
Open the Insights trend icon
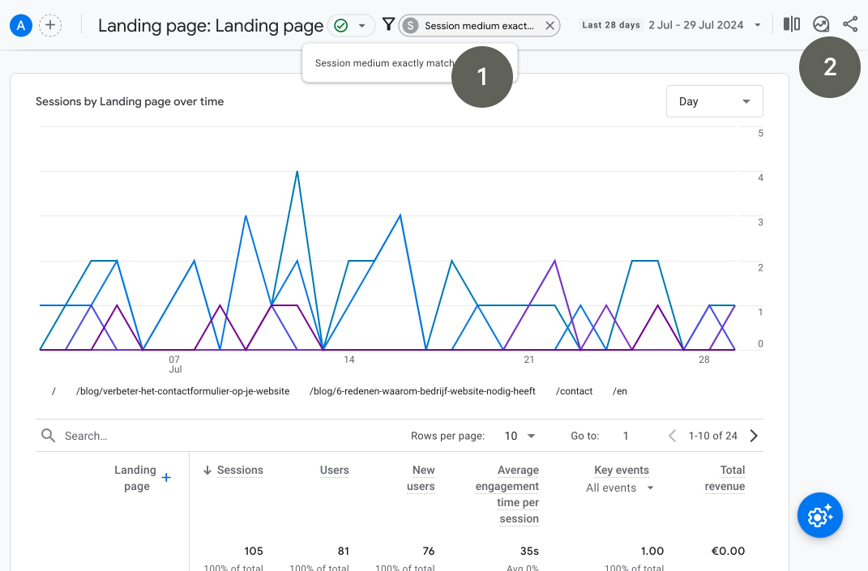pos(821,24)
